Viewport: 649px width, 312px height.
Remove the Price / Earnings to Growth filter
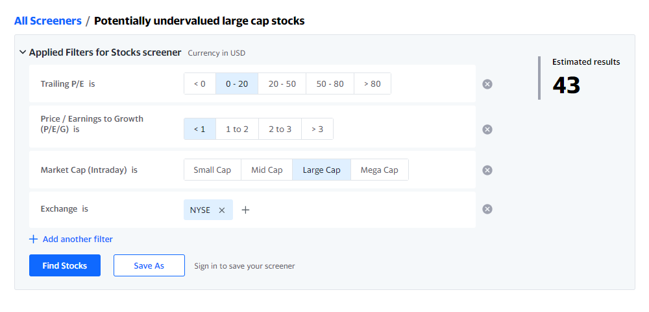coord(487,129)
